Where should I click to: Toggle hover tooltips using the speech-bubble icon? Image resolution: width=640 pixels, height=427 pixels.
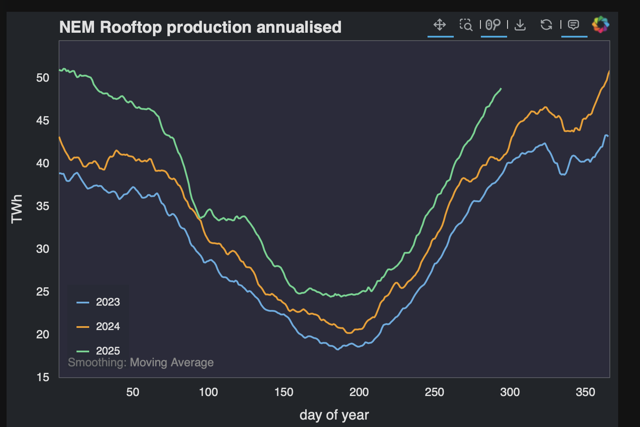coord(574,25)
